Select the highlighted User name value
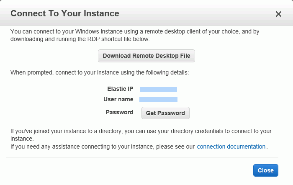 point(158,100)
